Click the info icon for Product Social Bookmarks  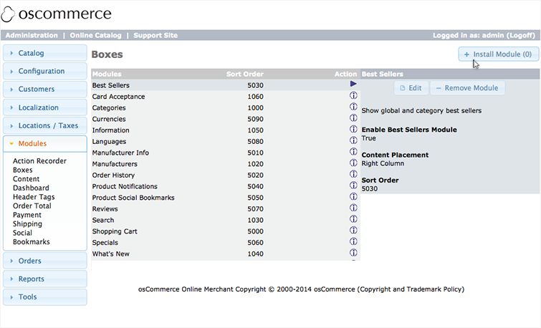click(353, 196)
